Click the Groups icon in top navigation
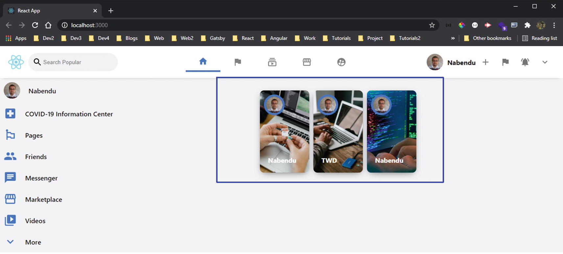 341,62
